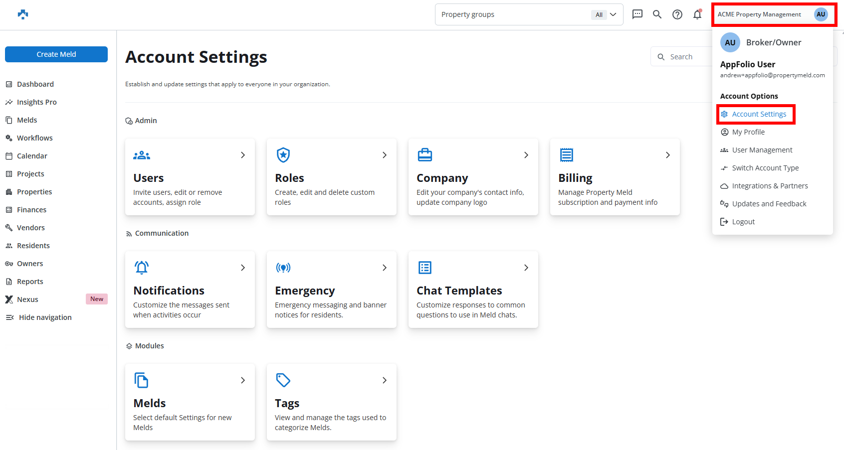This screenshot has height=450, width=844.
Task: Click the Tags label icon
Action: pos(283,380)
